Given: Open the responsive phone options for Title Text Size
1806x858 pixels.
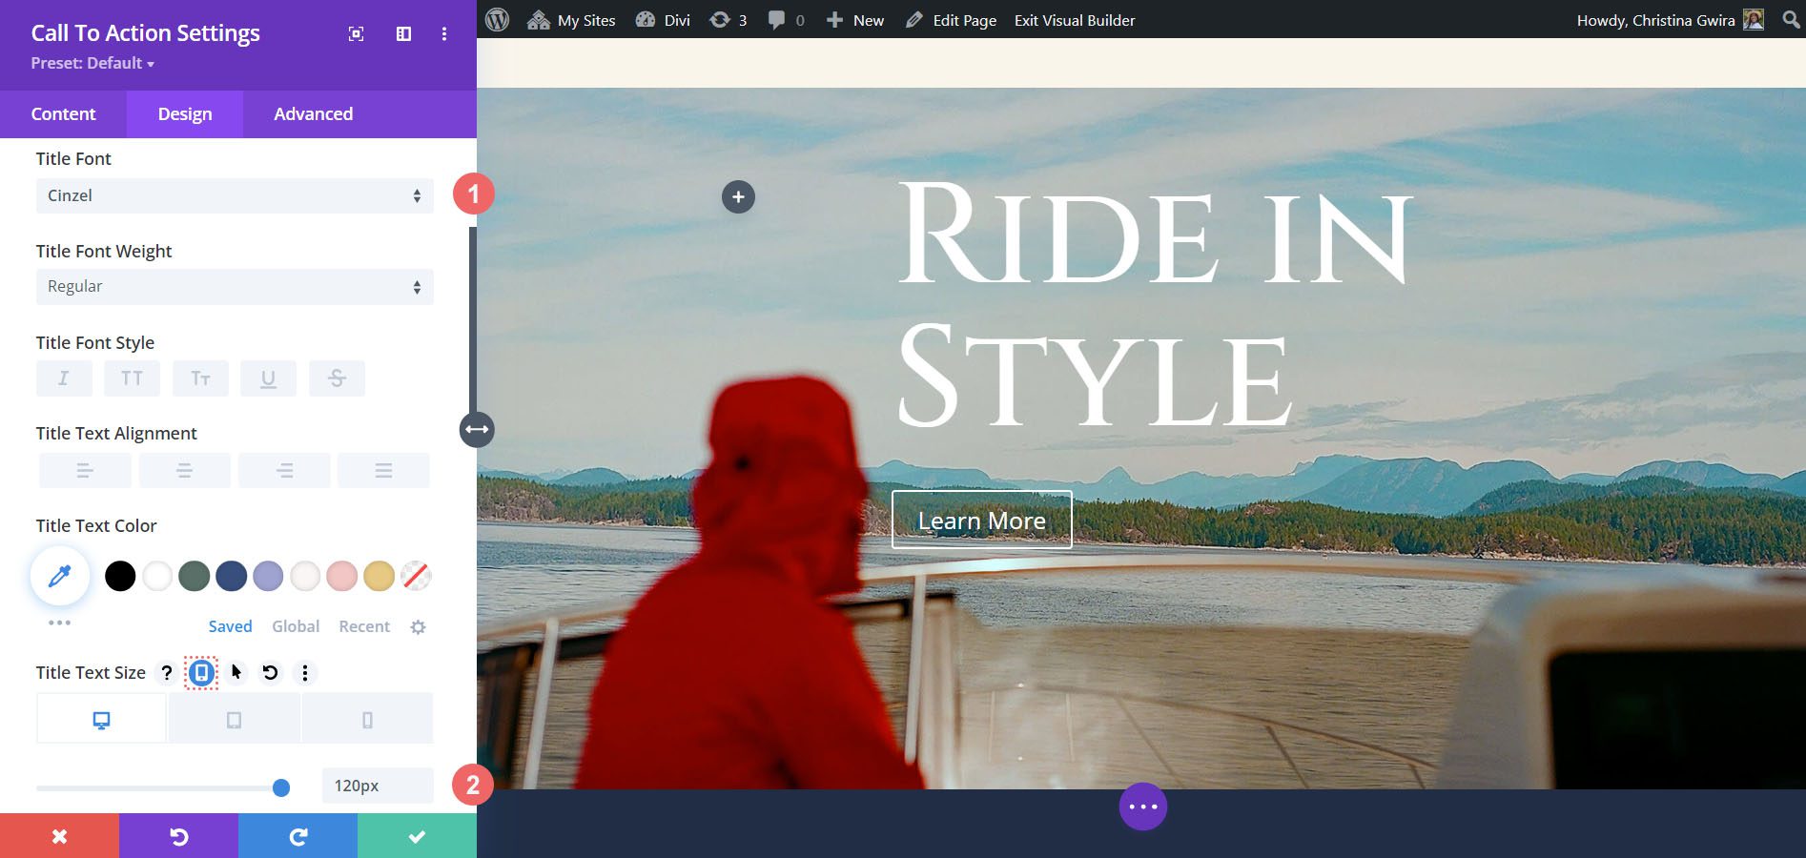Looking at the screenshot, I should point(200,673).
